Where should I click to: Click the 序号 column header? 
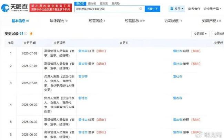(x=11, y=43)
